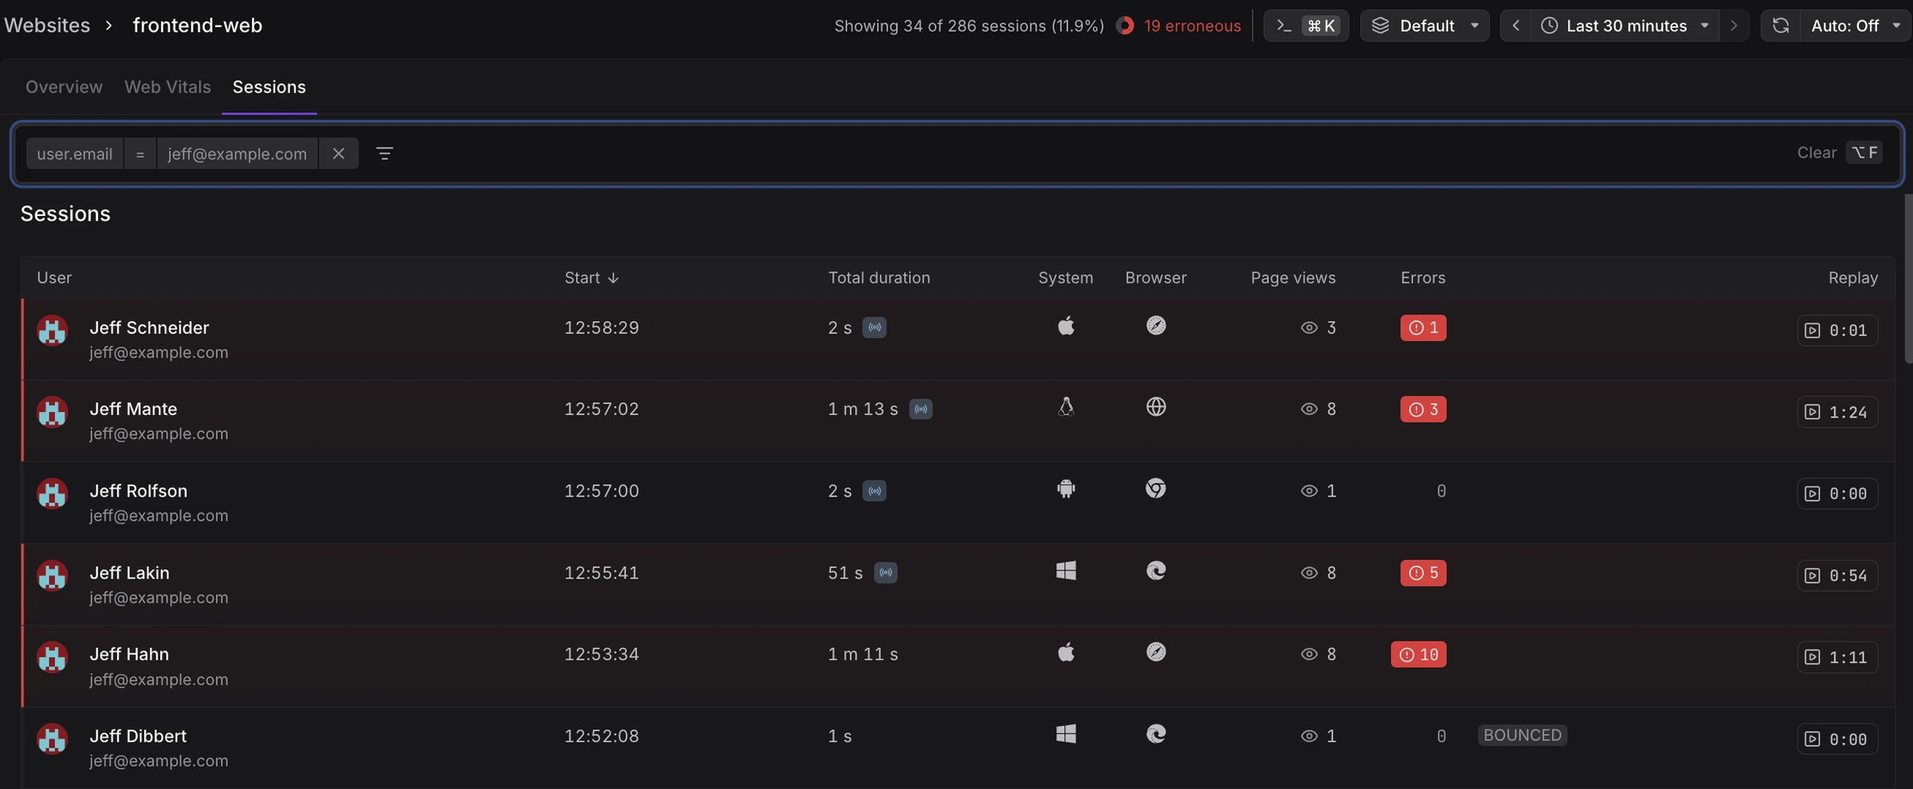Open the Default layer dropdown

pos(1424,26)
